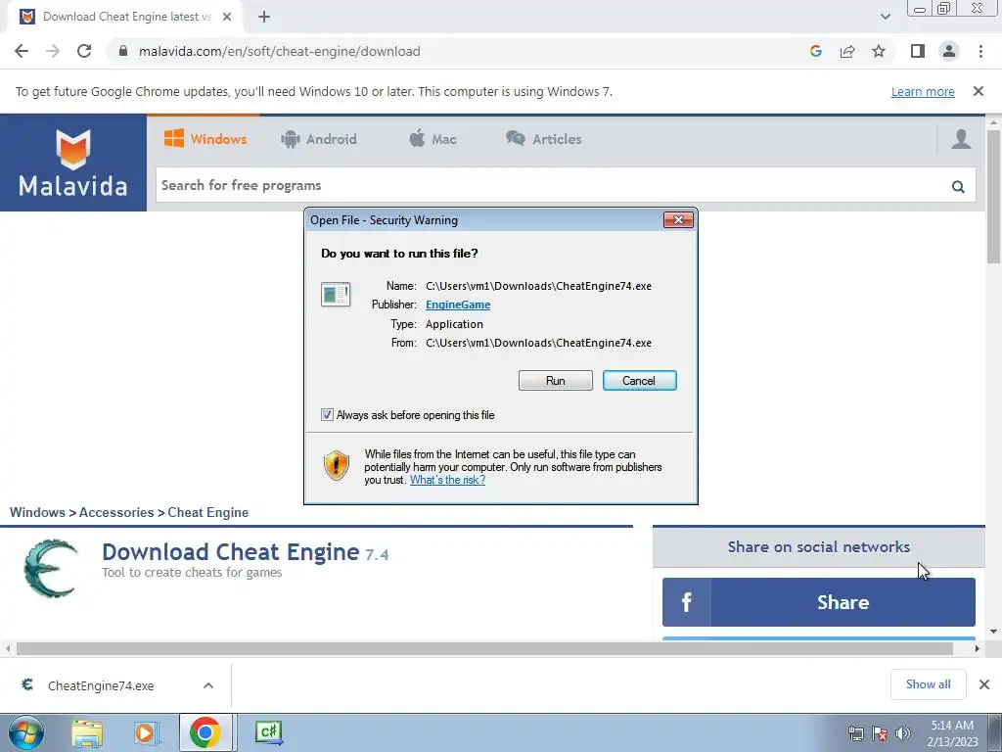This screenshot has width=1002, height=752.
Task: Click the share page icon
Action: (847, 51)
